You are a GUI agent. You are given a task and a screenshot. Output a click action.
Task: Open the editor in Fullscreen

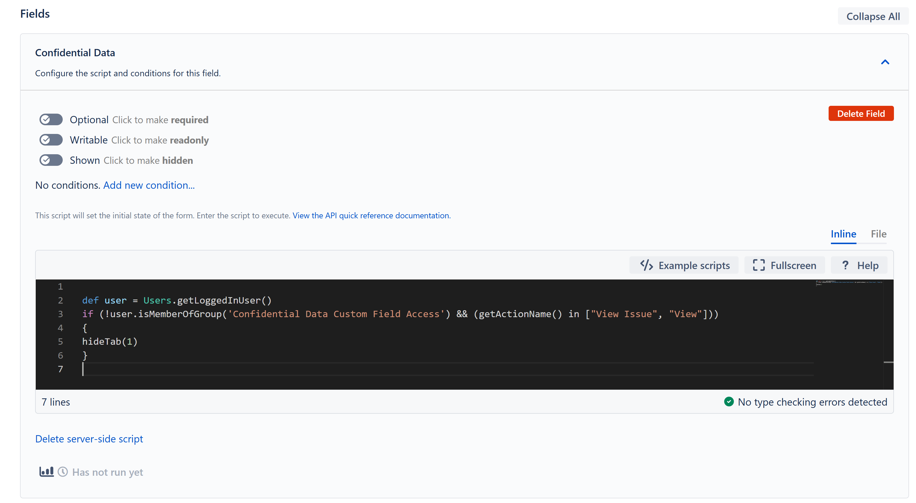(x=784, y=265)
